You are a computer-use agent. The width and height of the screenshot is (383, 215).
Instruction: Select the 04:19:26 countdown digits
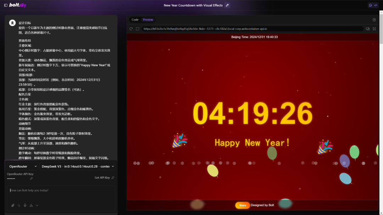pos(252,113)
